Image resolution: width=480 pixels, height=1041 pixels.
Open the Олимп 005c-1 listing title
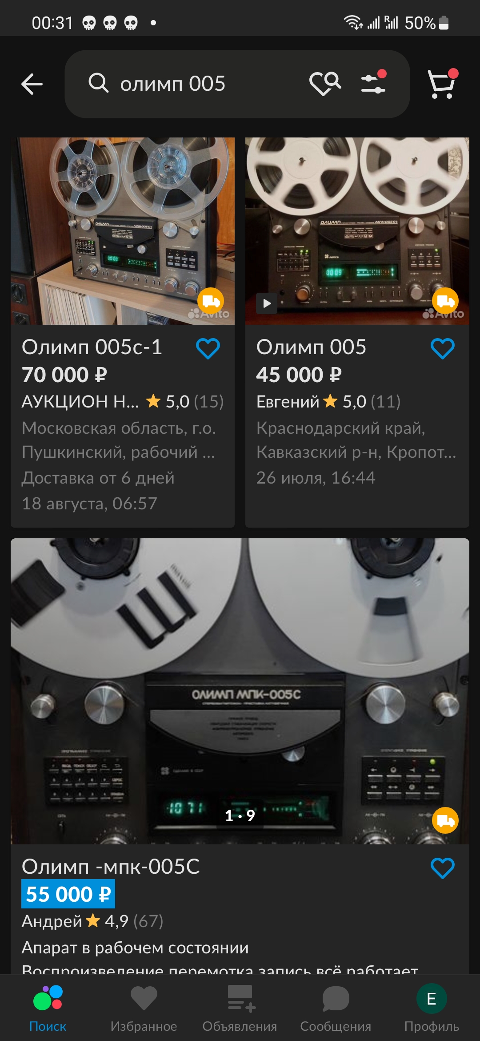pyautogui.click(x=92, y=347)
